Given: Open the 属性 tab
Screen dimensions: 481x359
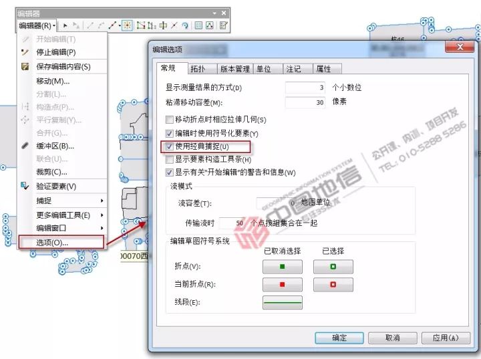Looking at the screenshot, I should 327,69.
